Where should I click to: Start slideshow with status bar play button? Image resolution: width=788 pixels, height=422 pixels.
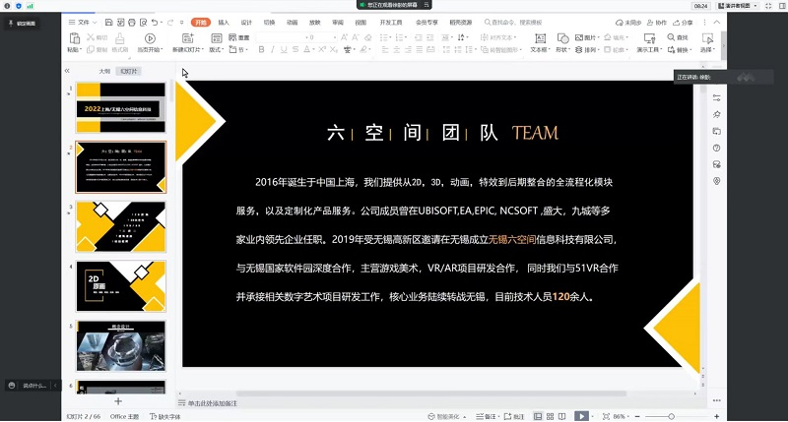[x=582, y=416]
